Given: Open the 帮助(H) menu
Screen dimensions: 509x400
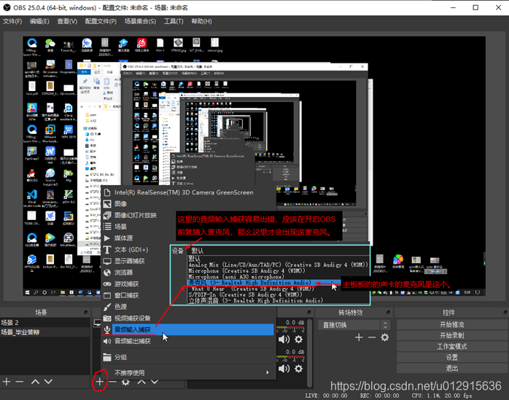Looking at the screenshot, I should 201,21.
